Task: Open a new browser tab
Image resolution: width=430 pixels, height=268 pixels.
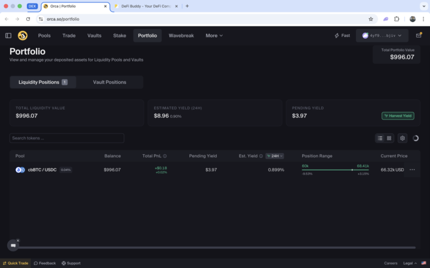Action: click(187, 6)
